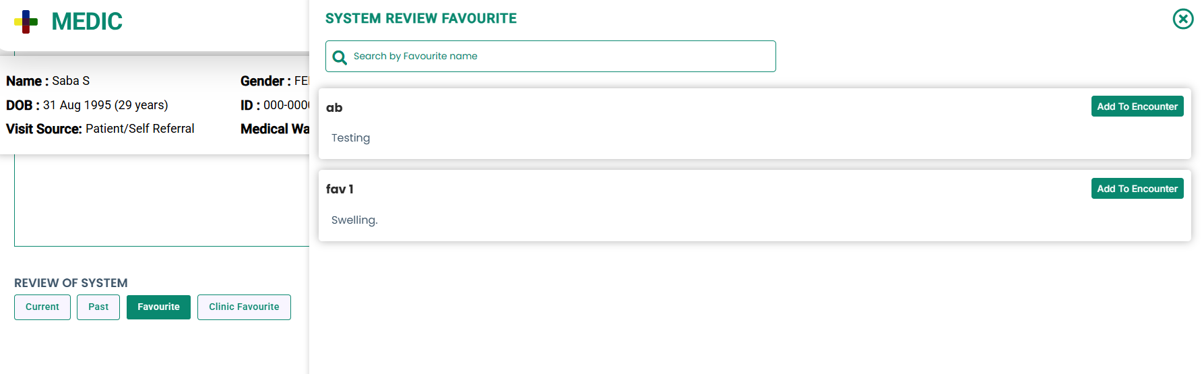The width and height of the screenshot is (1204, 374).
Task: Open the Clinic Favourite tab
Action: click(x=244, y=307)
